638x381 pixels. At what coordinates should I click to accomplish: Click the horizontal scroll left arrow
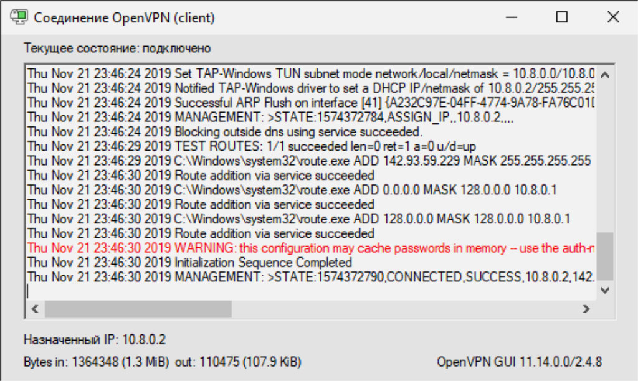tap(35, 308)
